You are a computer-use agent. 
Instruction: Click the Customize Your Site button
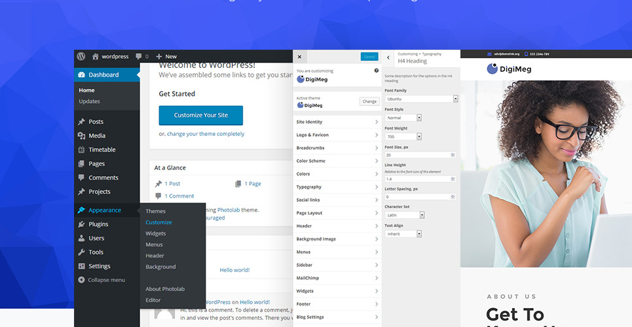click(x=200, y=115)
